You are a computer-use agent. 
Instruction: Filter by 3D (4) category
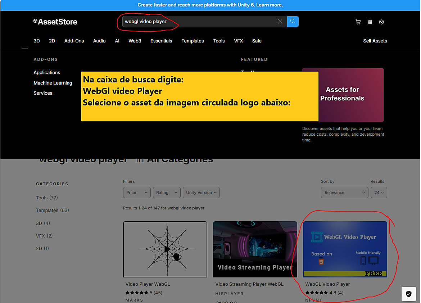click(43, 223)
